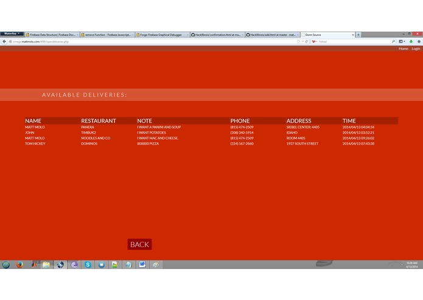Screen dimensions: 423x300
Task: Open the Waterfox globe taskbar icon
Action: point(60,265)
